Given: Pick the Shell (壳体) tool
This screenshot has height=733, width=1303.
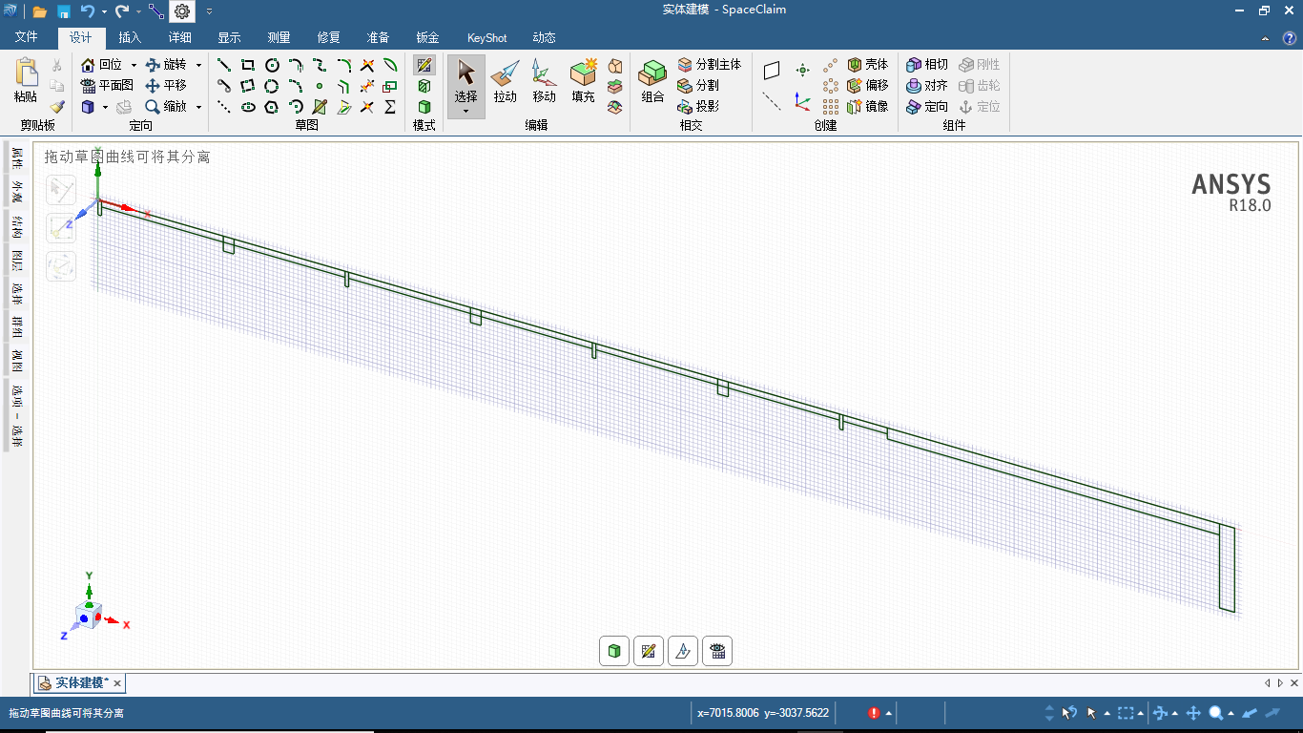Looking at the screenshot, I should [867, 64].
